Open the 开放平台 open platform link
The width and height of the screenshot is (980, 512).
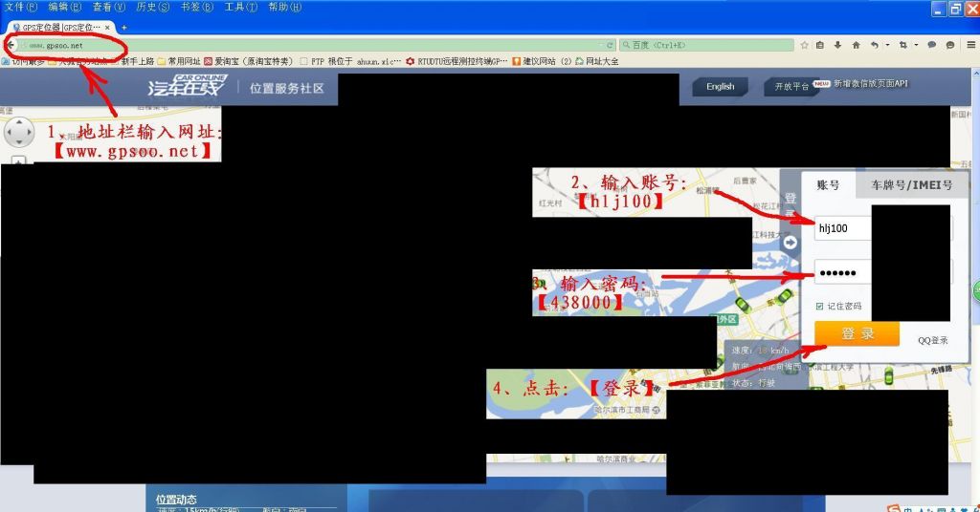point(791,87)
